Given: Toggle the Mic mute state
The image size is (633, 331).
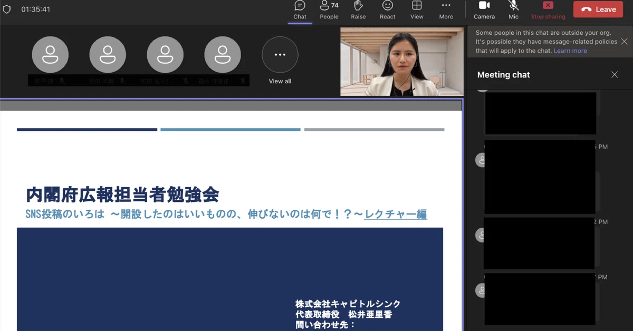Looking at the screenshot, I should click(513, 10).
